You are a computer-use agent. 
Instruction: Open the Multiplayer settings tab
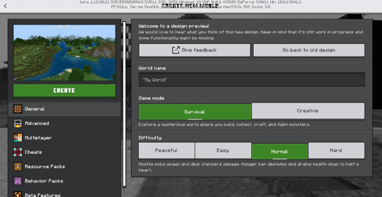[x=64, y=138]
